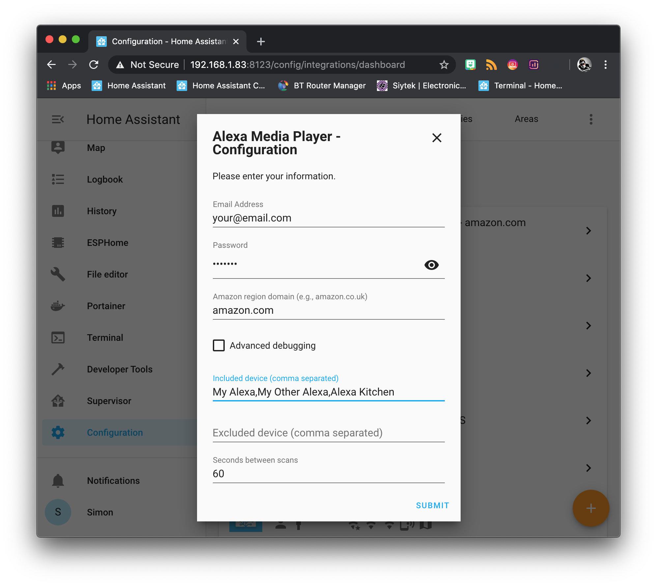Open the Configuration menu item
Image resolution: width=657 pixels, height=586 pixels.
tap(115, 432)
